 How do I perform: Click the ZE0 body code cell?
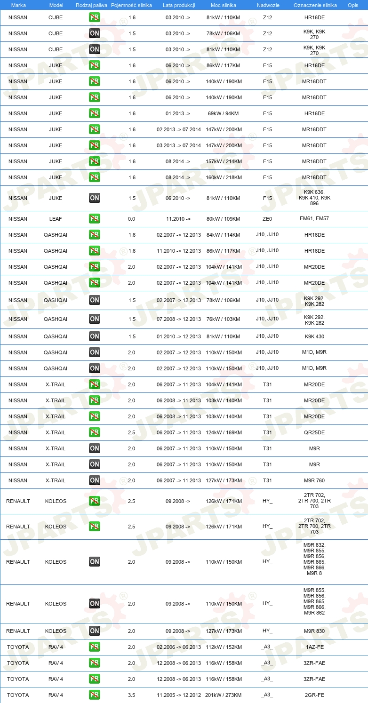coord(267,219)
